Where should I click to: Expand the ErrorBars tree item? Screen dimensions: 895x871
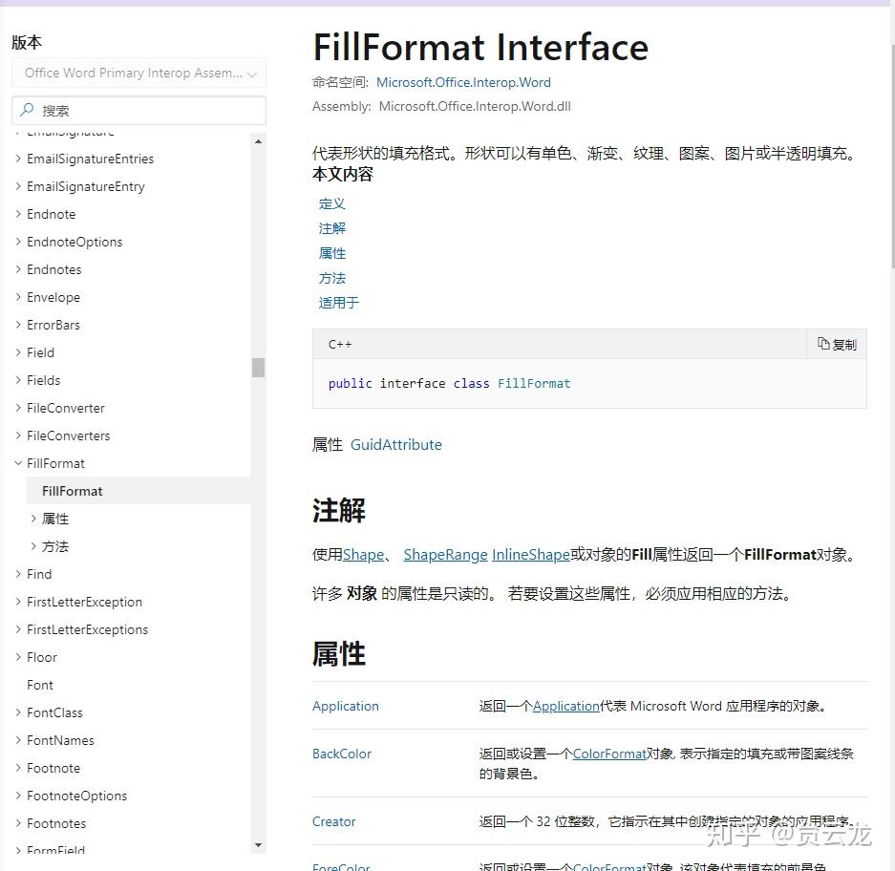18,325
